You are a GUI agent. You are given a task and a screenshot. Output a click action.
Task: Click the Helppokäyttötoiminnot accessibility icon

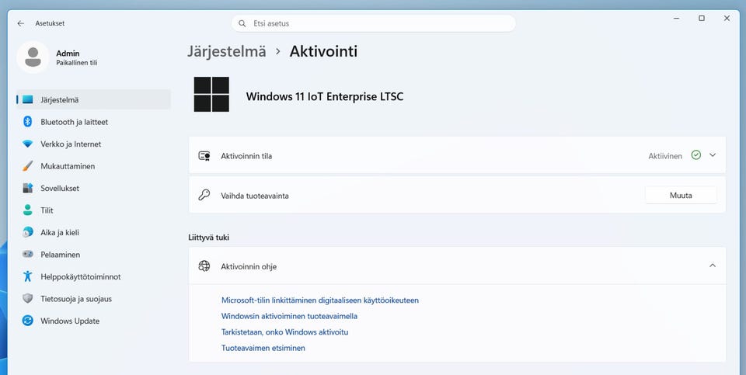[28, 276]
